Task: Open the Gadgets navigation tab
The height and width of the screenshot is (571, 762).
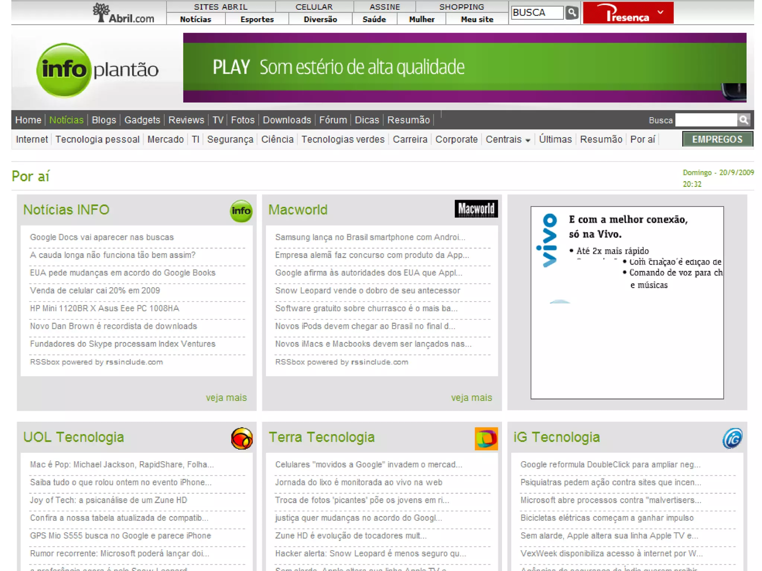Action: pyautogui.click(x=142, y=120)
